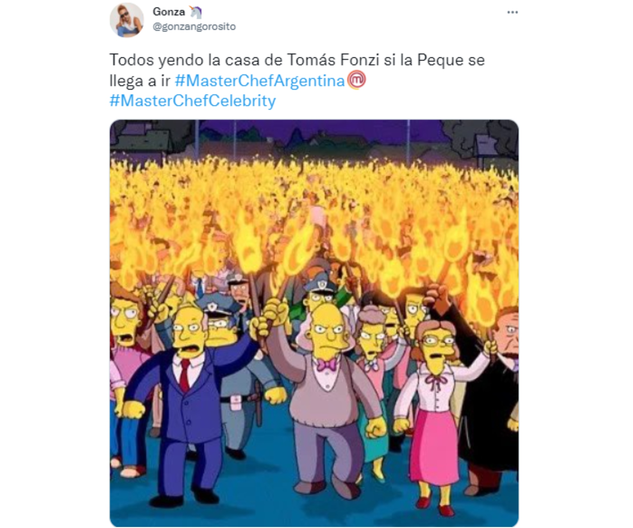
Task: Click Gonza's profile avatar photo
Action: 127,20
